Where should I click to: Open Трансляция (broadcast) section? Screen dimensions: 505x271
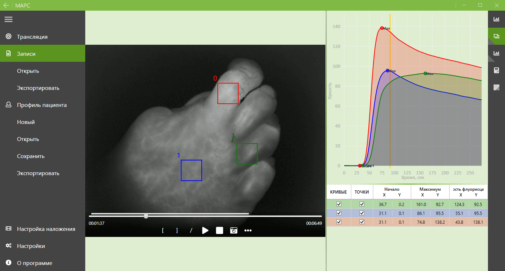(x=43, y=37)
